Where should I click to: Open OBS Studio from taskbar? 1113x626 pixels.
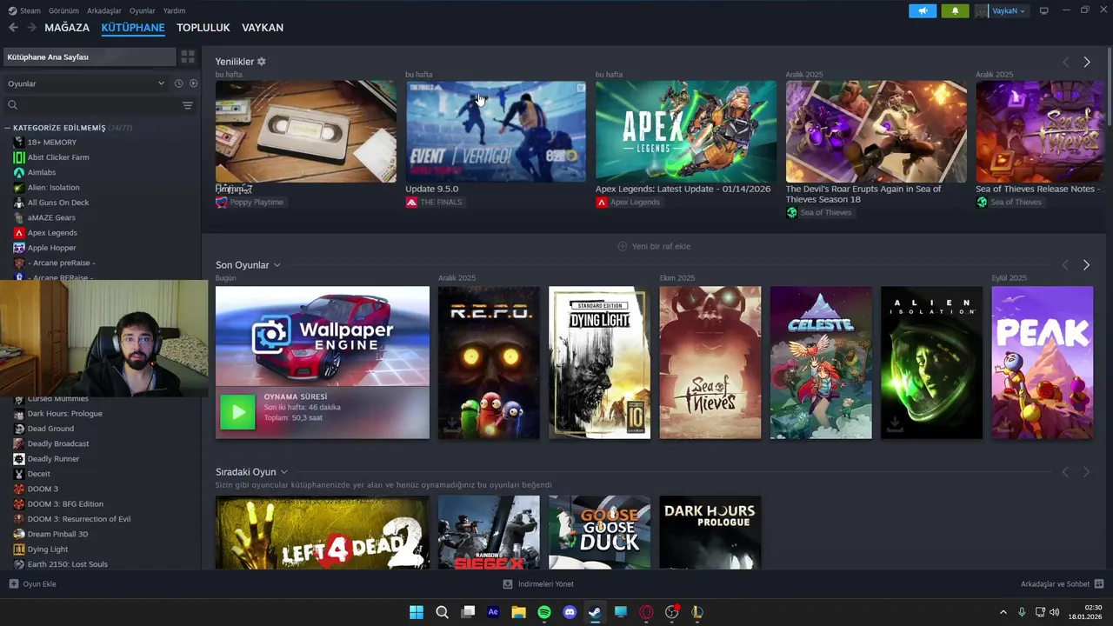coord(671,612)
